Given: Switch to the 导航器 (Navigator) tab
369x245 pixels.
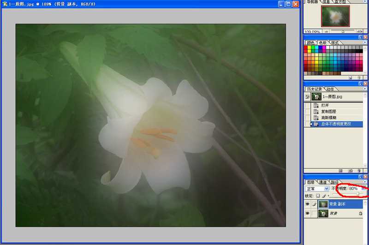Looking at the screenshot, I should coord(312,2).
